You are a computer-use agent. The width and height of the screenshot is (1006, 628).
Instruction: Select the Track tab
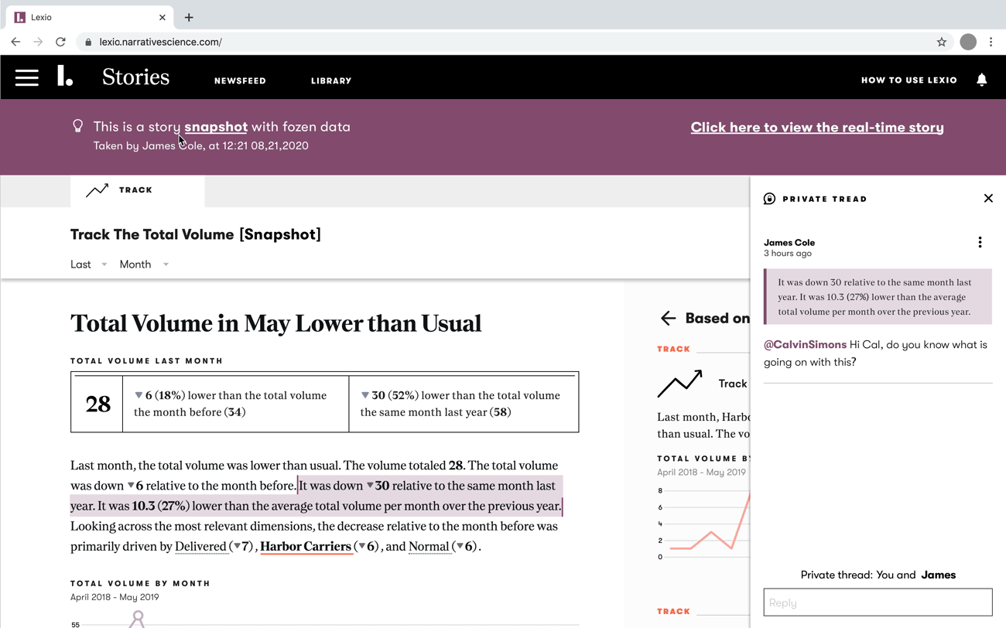138,190
